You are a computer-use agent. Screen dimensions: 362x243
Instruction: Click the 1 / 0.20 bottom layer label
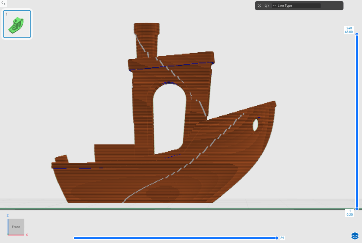tap(349, 213)
